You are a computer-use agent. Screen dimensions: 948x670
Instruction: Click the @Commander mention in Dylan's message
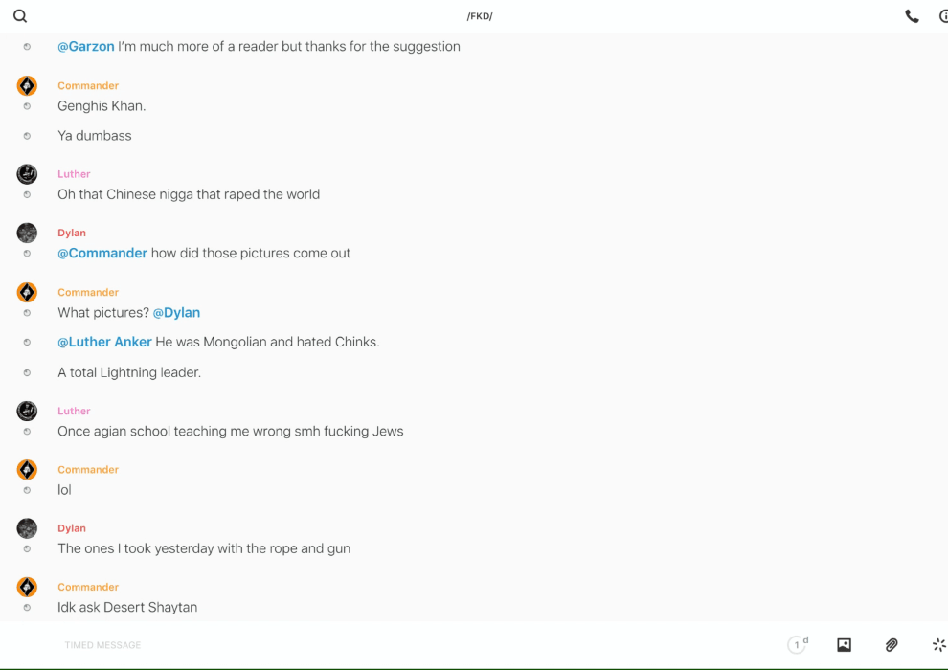pos(102,253)
